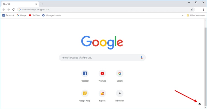Minimize the Chrome window
Screen dimensions: 207x109
tap(189, 2)
